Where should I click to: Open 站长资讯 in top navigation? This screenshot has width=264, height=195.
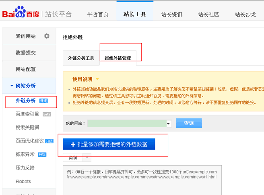coord(171,15)
